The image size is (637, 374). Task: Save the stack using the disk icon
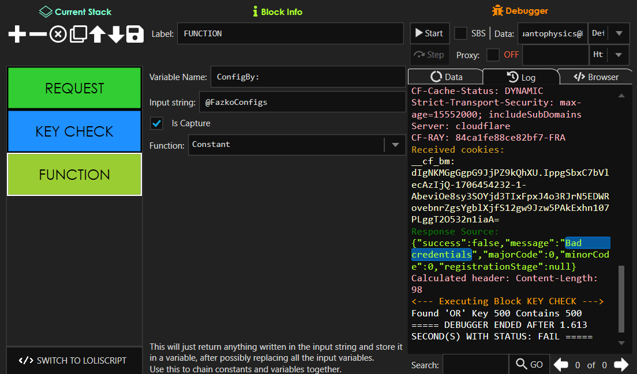(134, 34)
